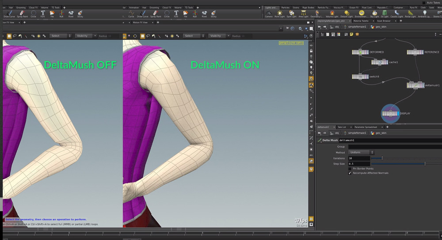Click frame 12 on the timeline

[305, 233]
